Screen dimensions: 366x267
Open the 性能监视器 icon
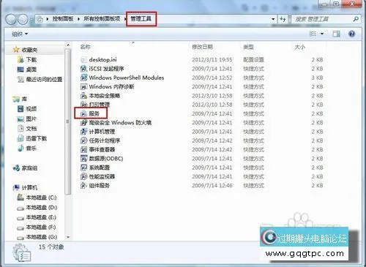tap(83, 176)
